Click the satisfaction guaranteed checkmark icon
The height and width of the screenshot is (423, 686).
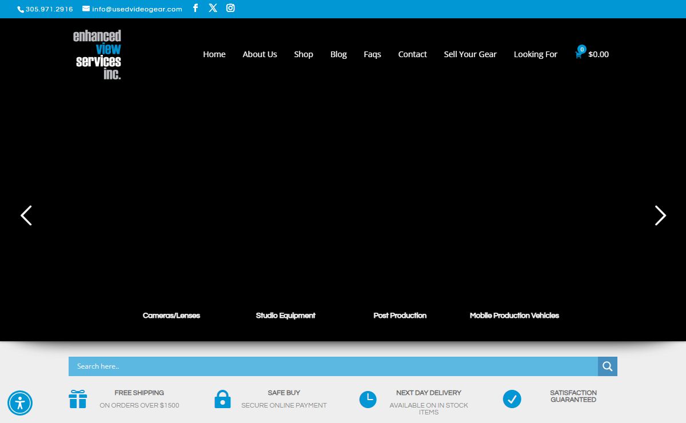pos(512,399)
